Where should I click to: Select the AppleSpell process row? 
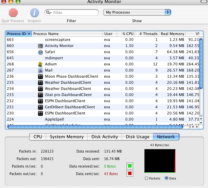[102, 119]
